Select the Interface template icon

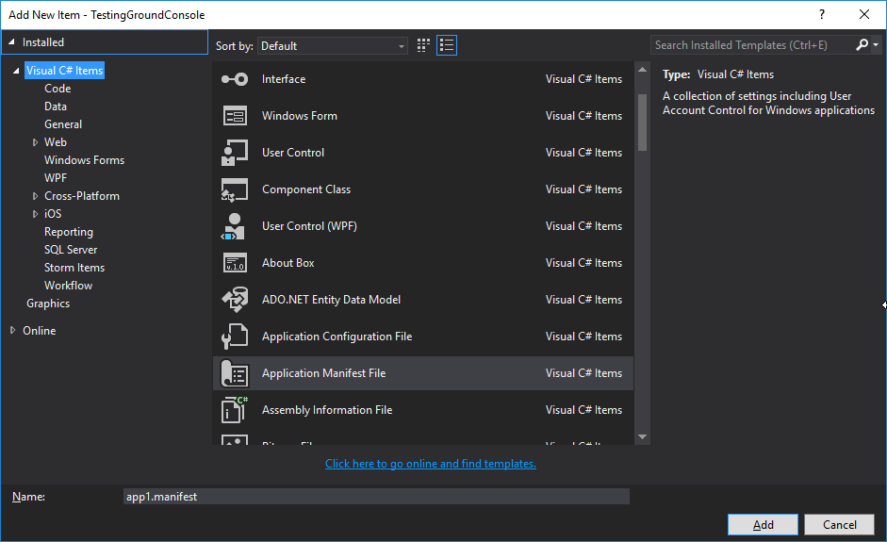coord(234,79)
